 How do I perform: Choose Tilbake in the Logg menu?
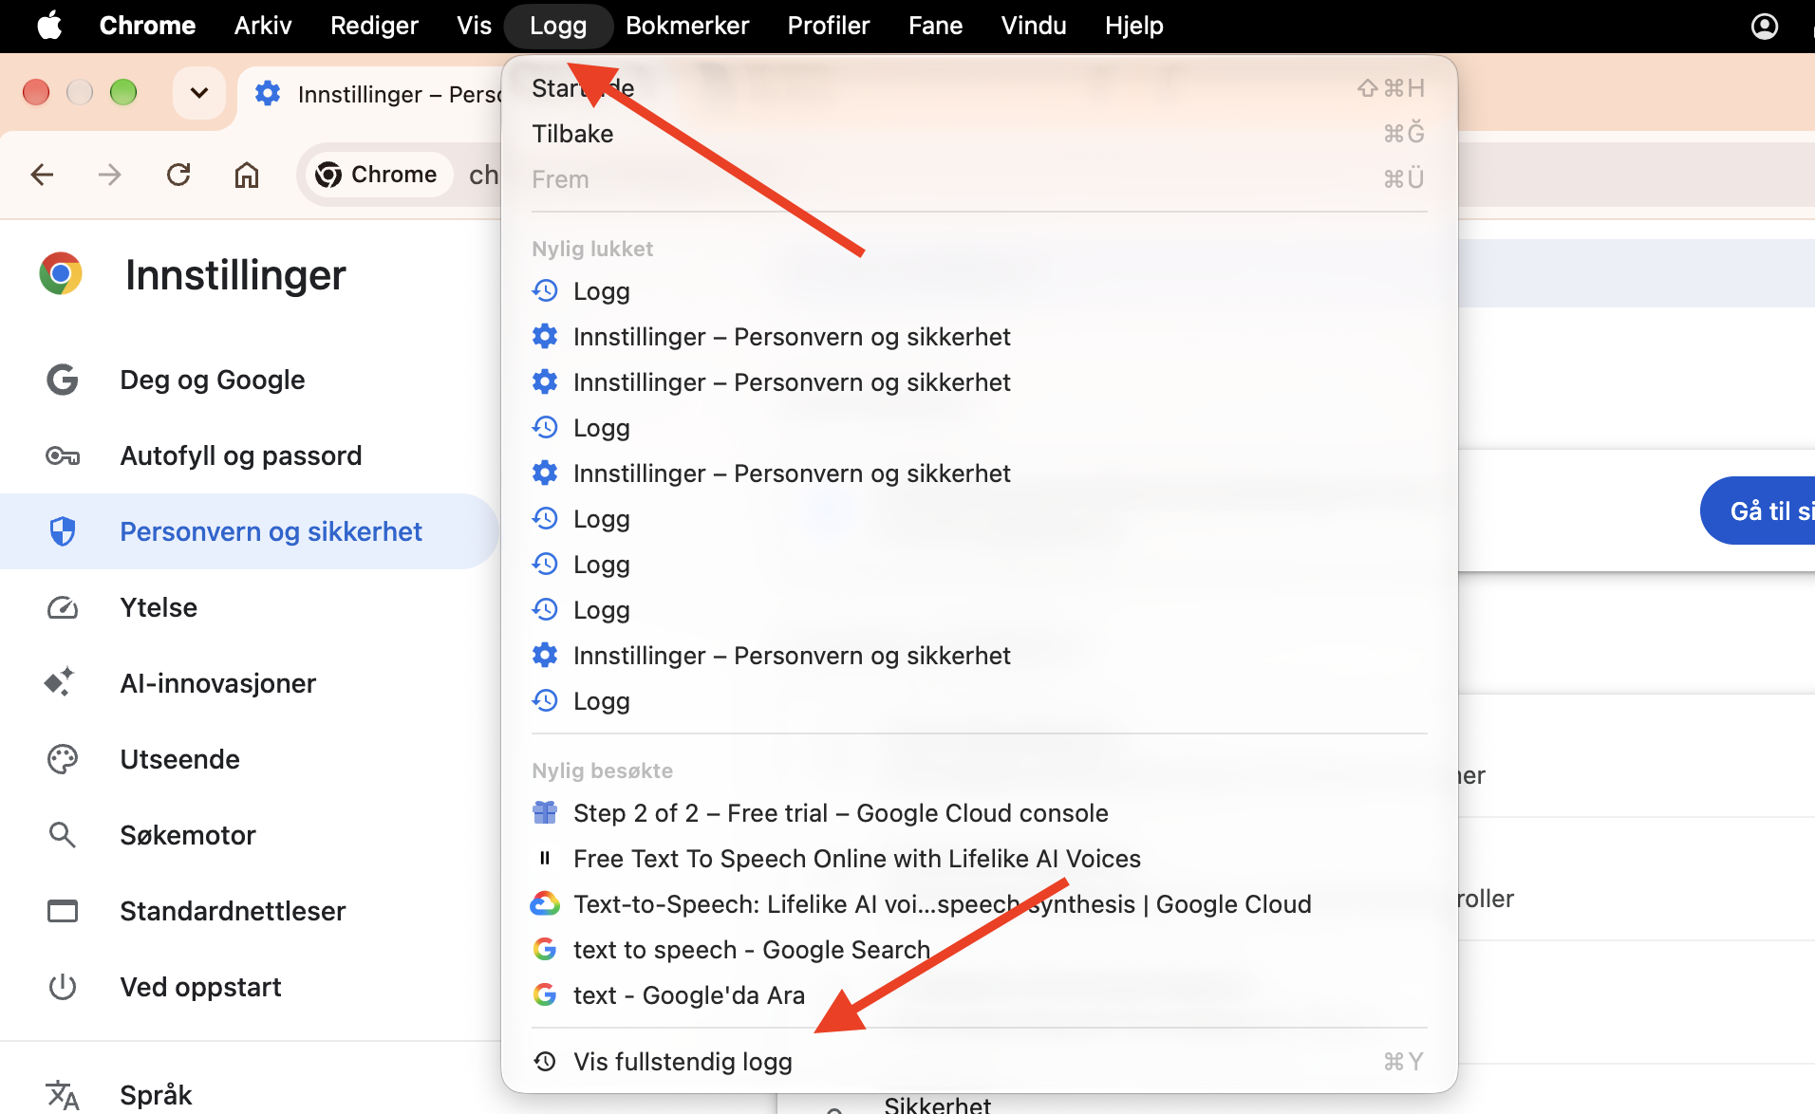(x=979, y=134)
